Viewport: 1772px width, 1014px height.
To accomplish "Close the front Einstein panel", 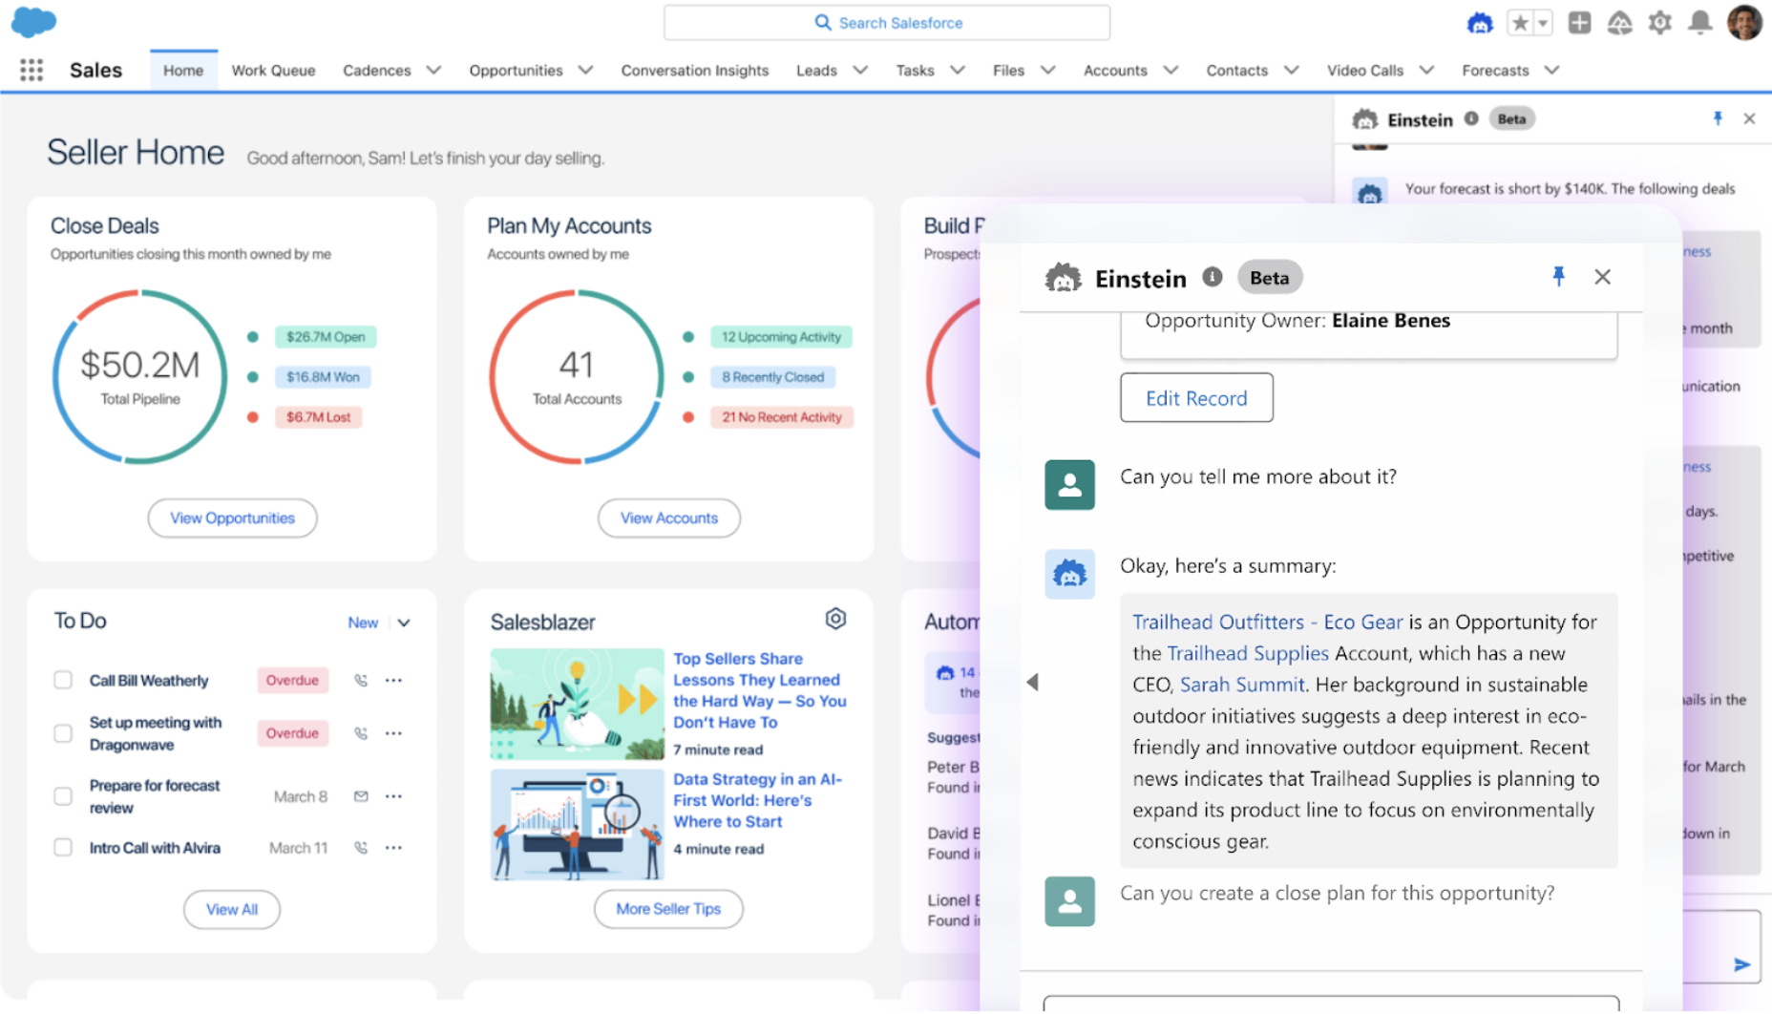I will pos(1602,277).
